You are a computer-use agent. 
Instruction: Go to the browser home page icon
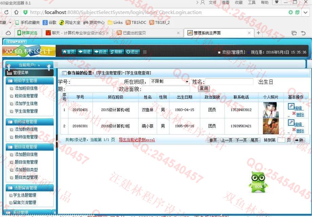pyautogui.click(x=16, y=12)
